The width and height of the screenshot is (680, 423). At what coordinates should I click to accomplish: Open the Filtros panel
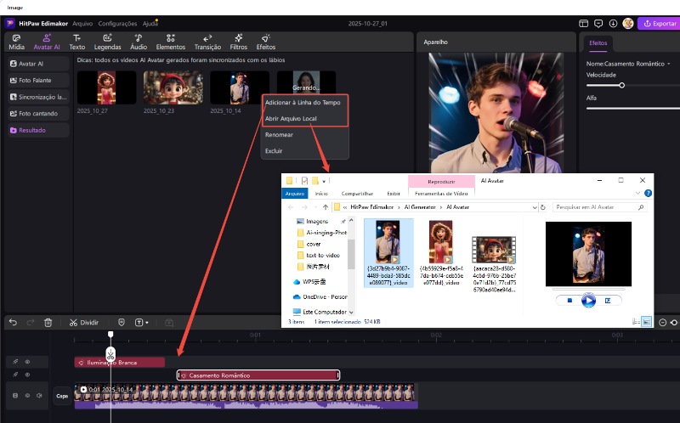238,42
